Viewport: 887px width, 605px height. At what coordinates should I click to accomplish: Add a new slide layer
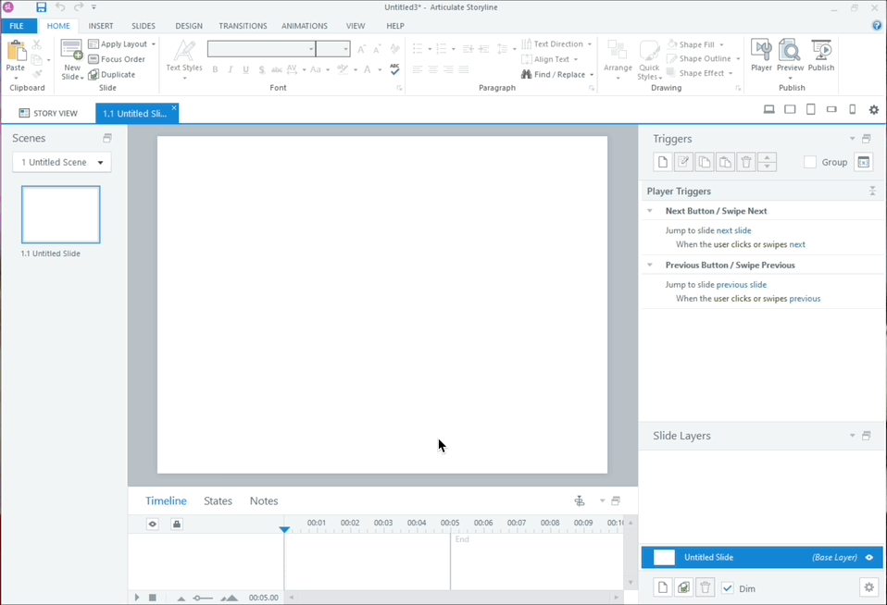pyautogui.click(x=663, y=587)
